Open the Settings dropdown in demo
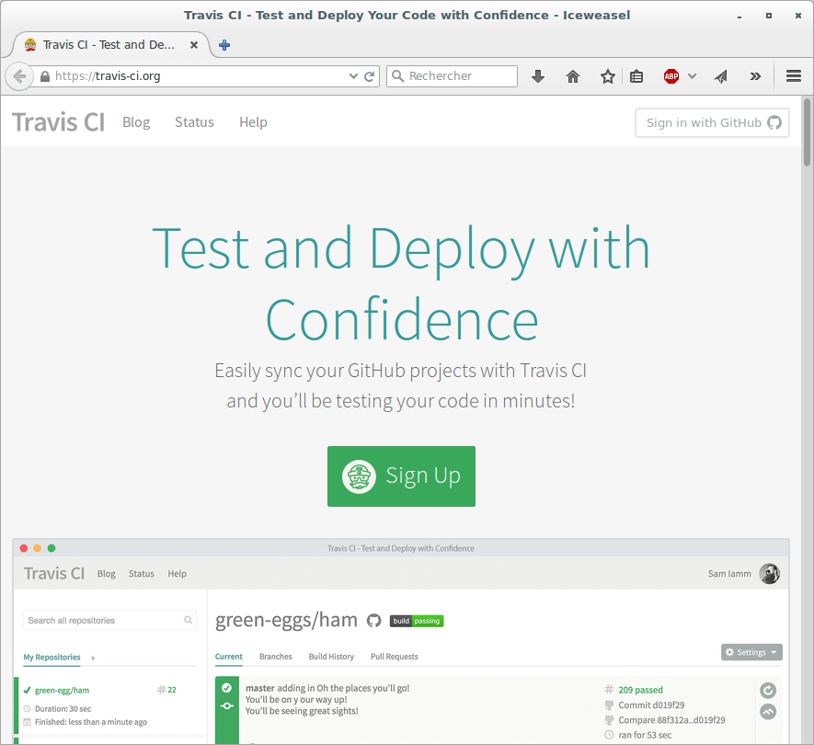Screen dimensions: 814x745 click(x=751, y=652)
